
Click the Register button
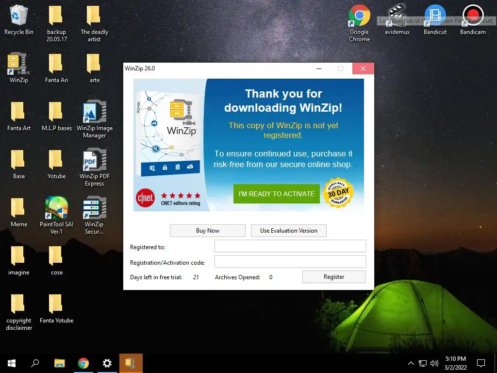click(334, 277)
